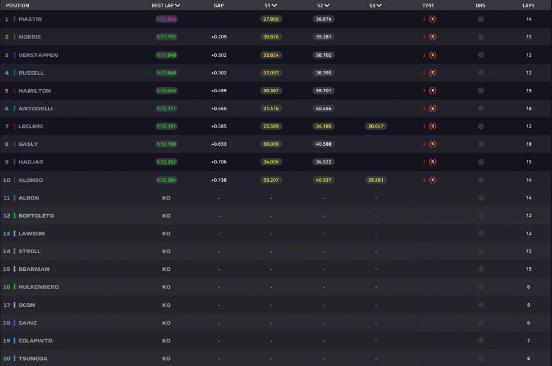Image resolution: width=552 pixels, height=366 pixels.
Task: Click the DRS indicator for Gasly
Action: coord(481,144)
